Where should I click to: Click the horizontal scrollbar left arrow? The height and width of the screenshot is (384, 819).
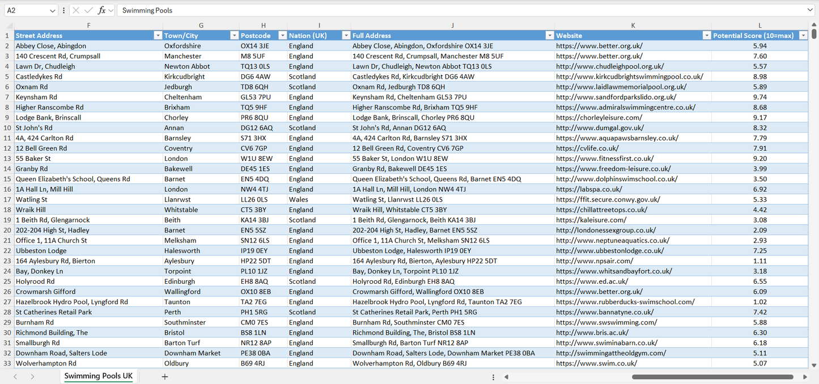[506, 377]
